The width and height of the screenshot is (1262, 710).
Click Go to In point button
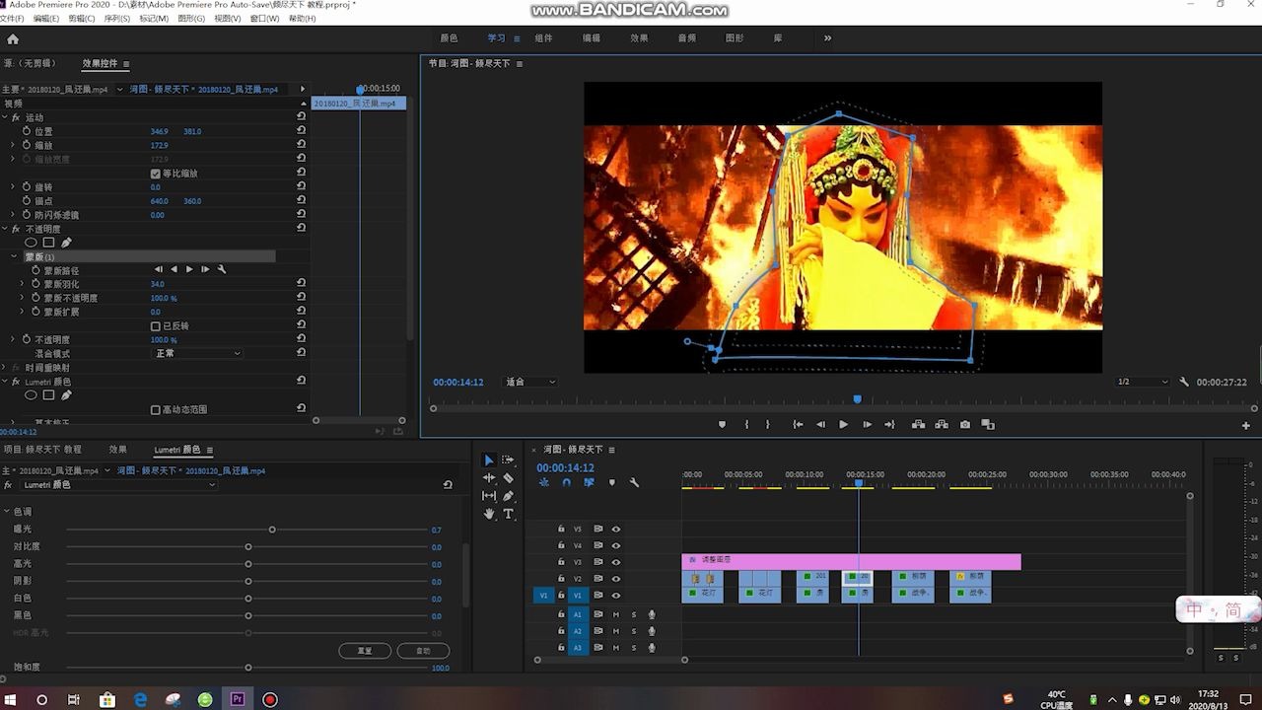pos(798,425)
